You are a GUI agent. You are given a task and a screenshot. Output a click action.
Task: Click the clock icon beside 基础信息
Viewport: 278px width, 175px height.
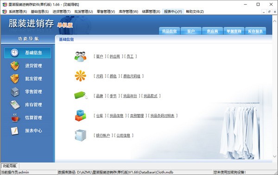[x=14, y=53]
